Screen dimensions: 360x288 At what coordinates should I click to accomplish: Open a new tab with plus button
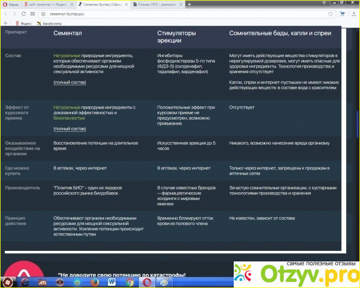click(189, 4)
